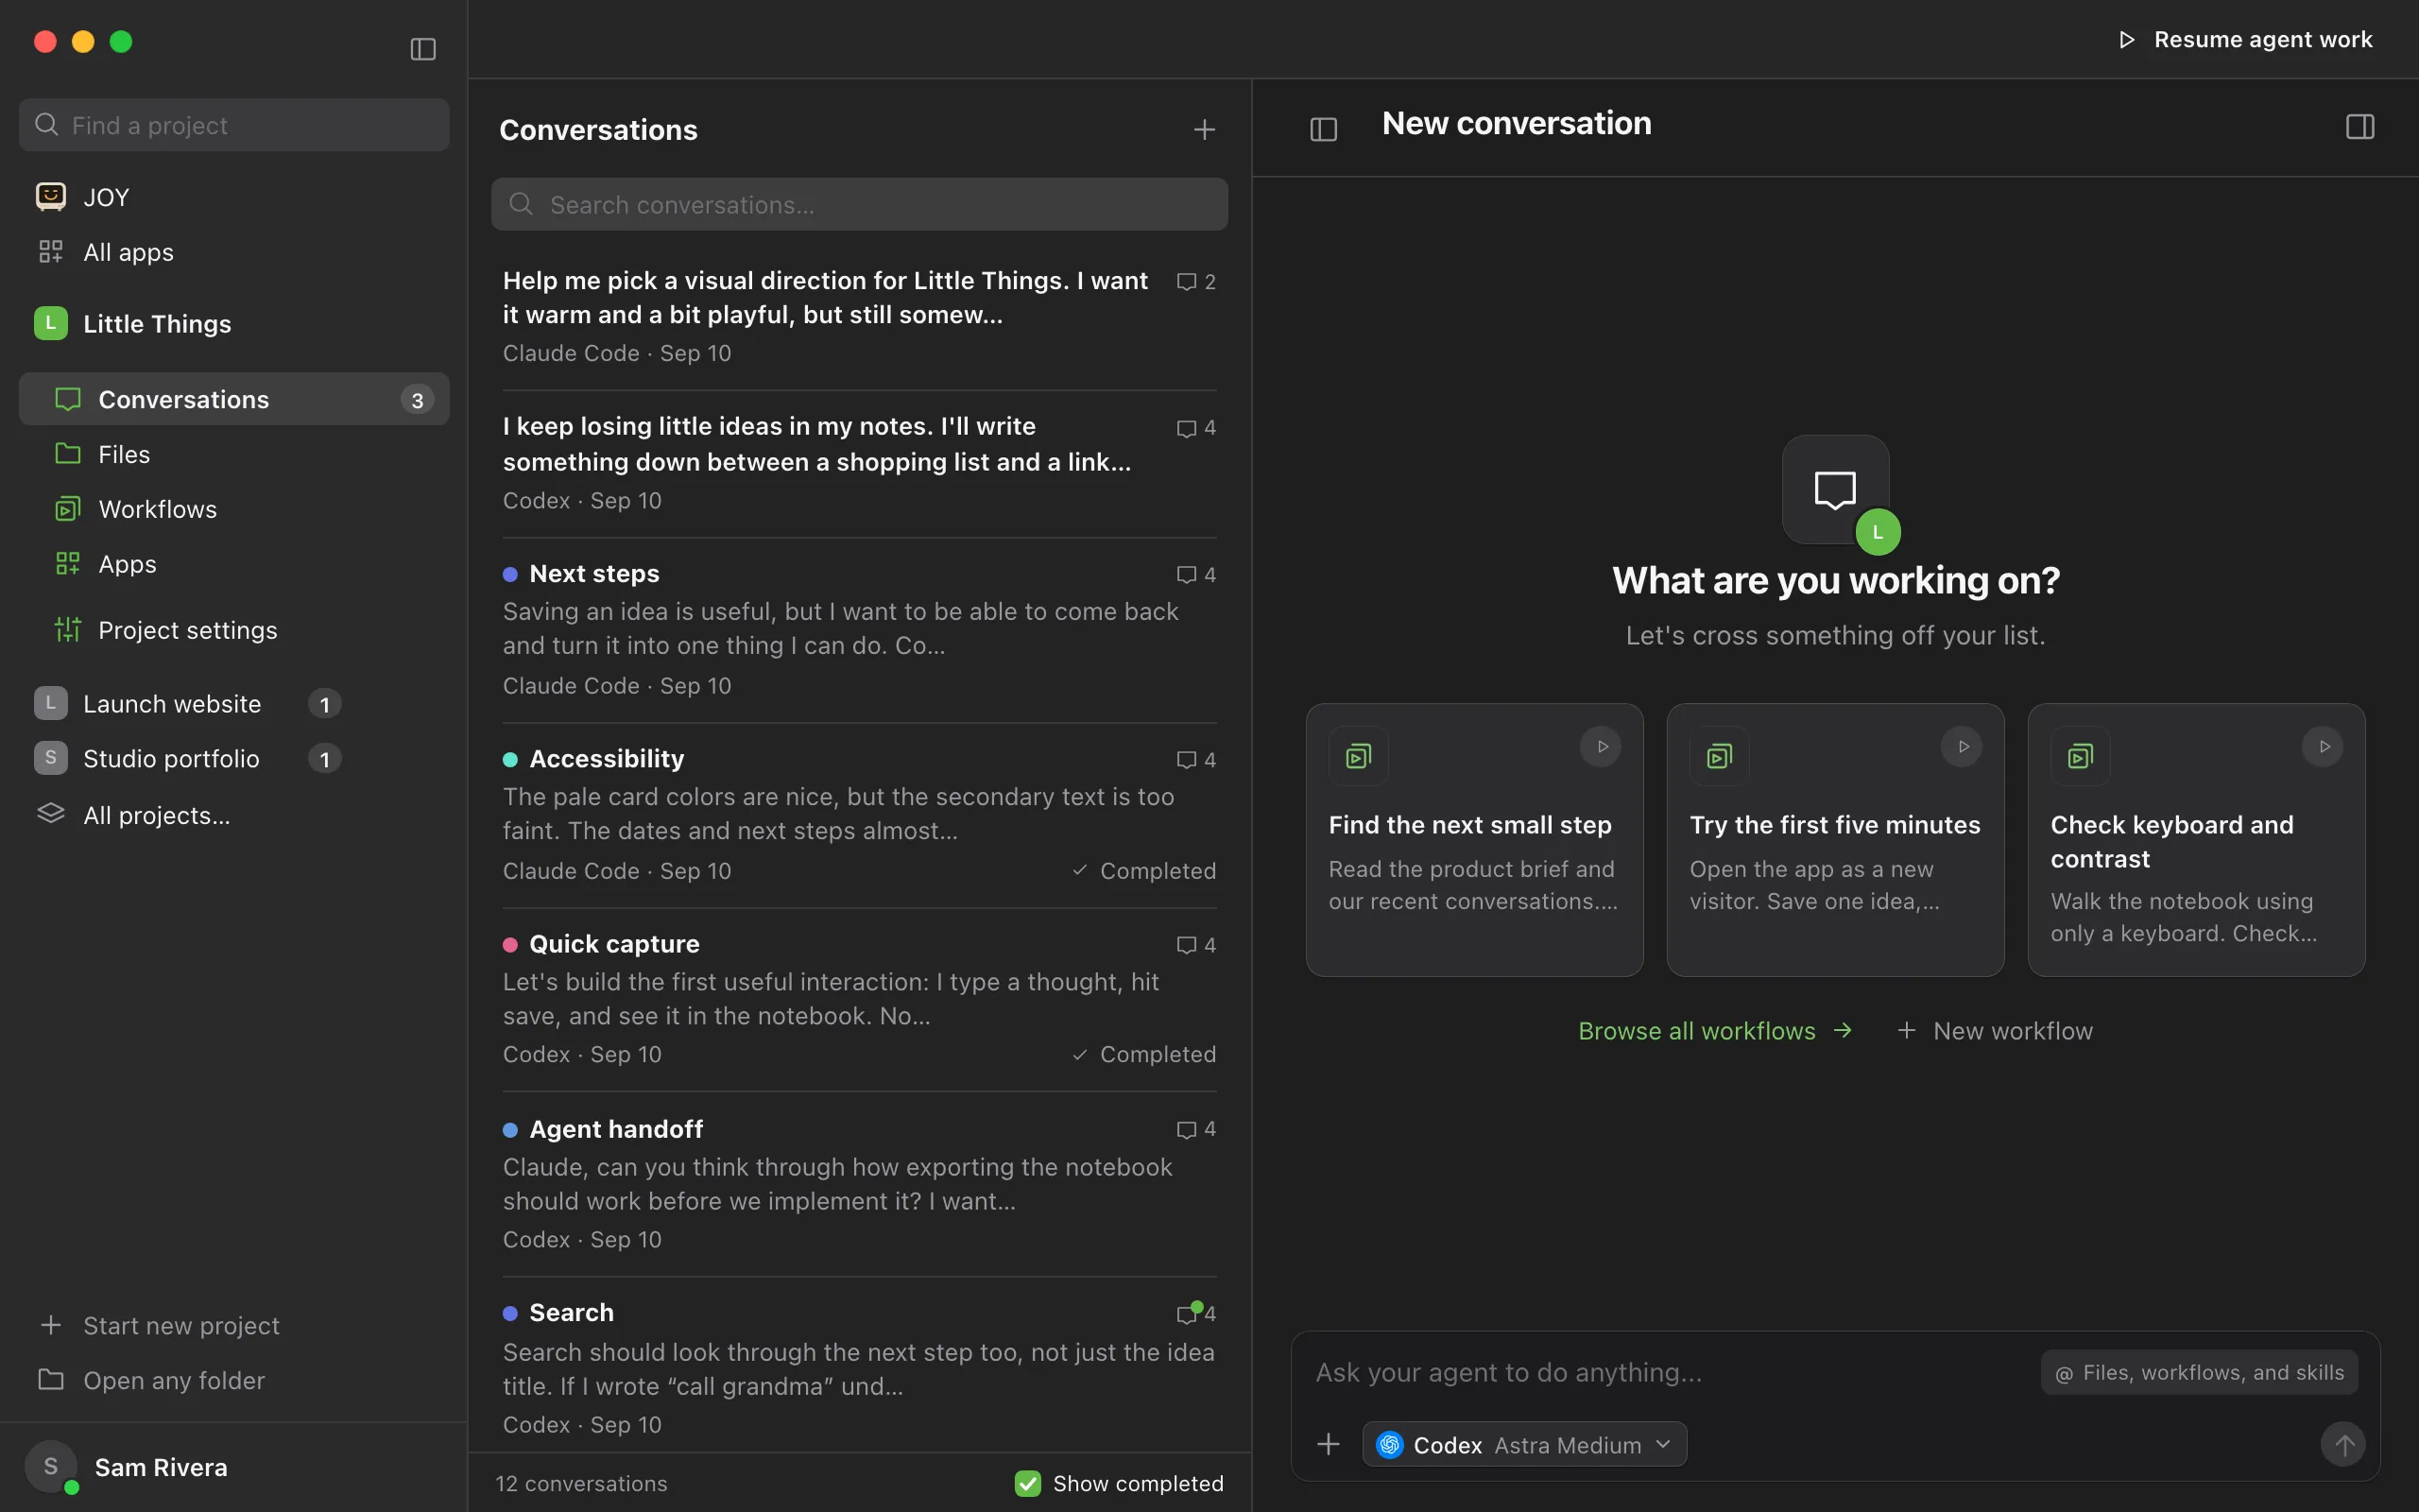Click the Ask your agent to do anything field
The height and width of the screenshot is (1512, 2419).
(1670, 1373)
